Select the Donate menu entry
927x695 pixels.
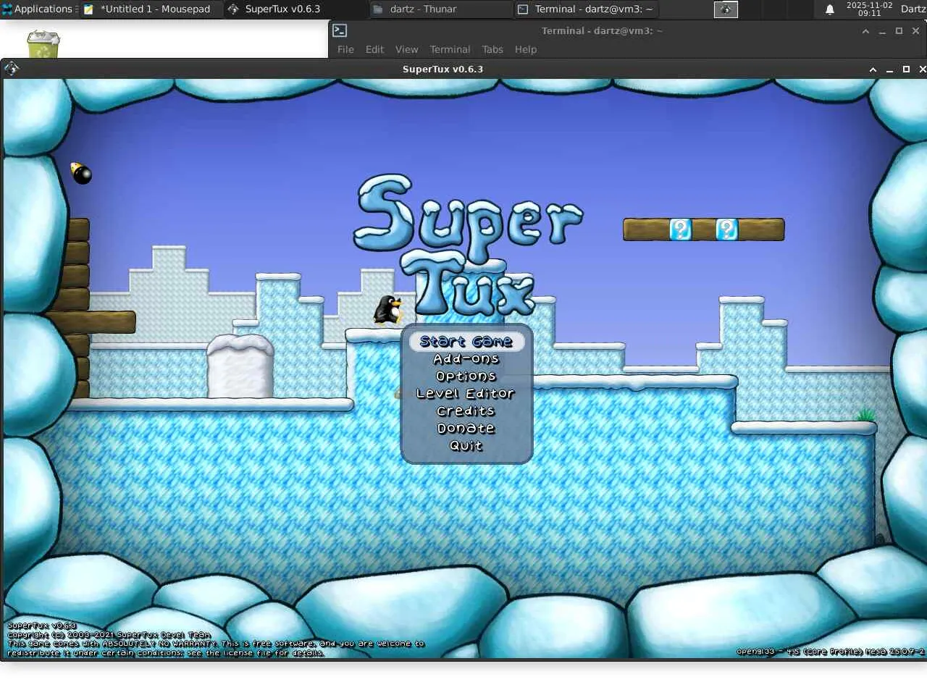coord(466,429)
